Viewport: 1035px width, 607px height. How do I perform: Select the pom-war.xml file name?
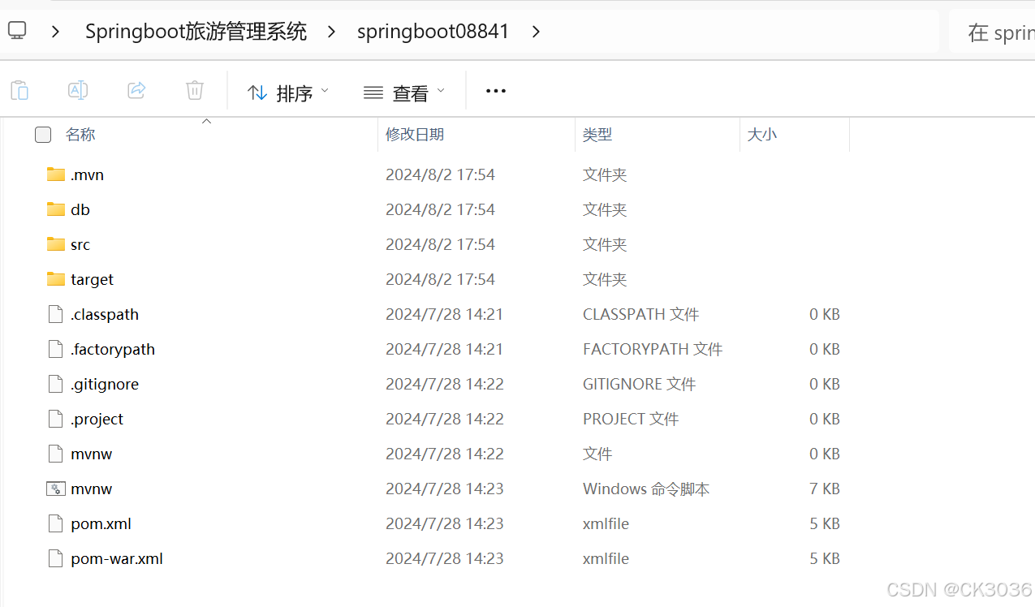(x=117, y=559)
